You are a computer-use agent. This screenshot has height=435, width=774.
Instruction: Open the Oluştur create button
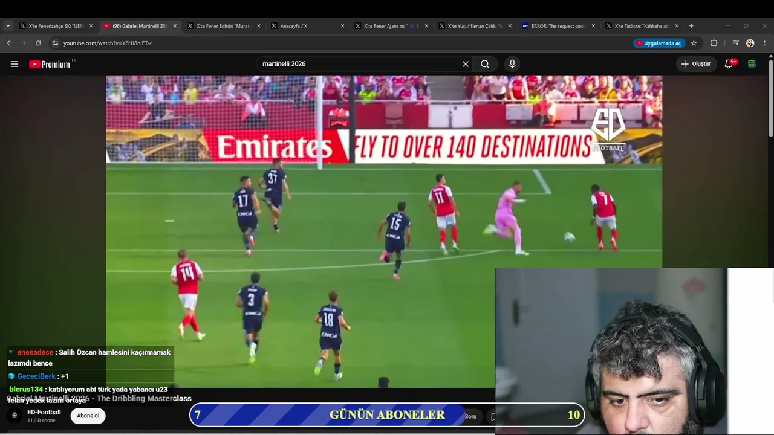[695, 64]
